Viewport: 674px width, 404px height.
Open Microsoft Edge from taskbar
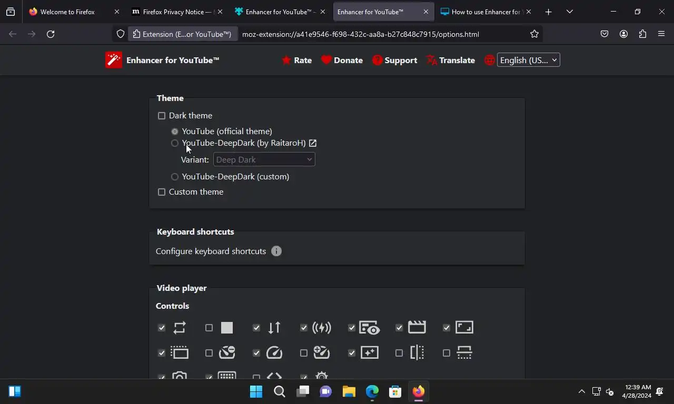pos(372,391)
